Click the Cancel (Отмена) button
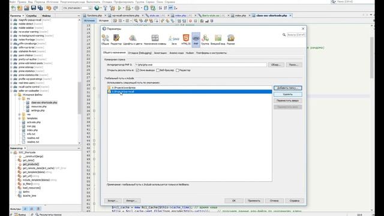Image resolution: width=384 pixels, height=216 pixels. [274, 200]
